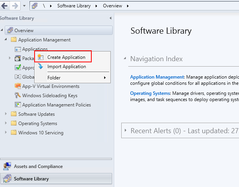
Task: Click the Folder submenu arrow
Action: click(x=105, y=77)
